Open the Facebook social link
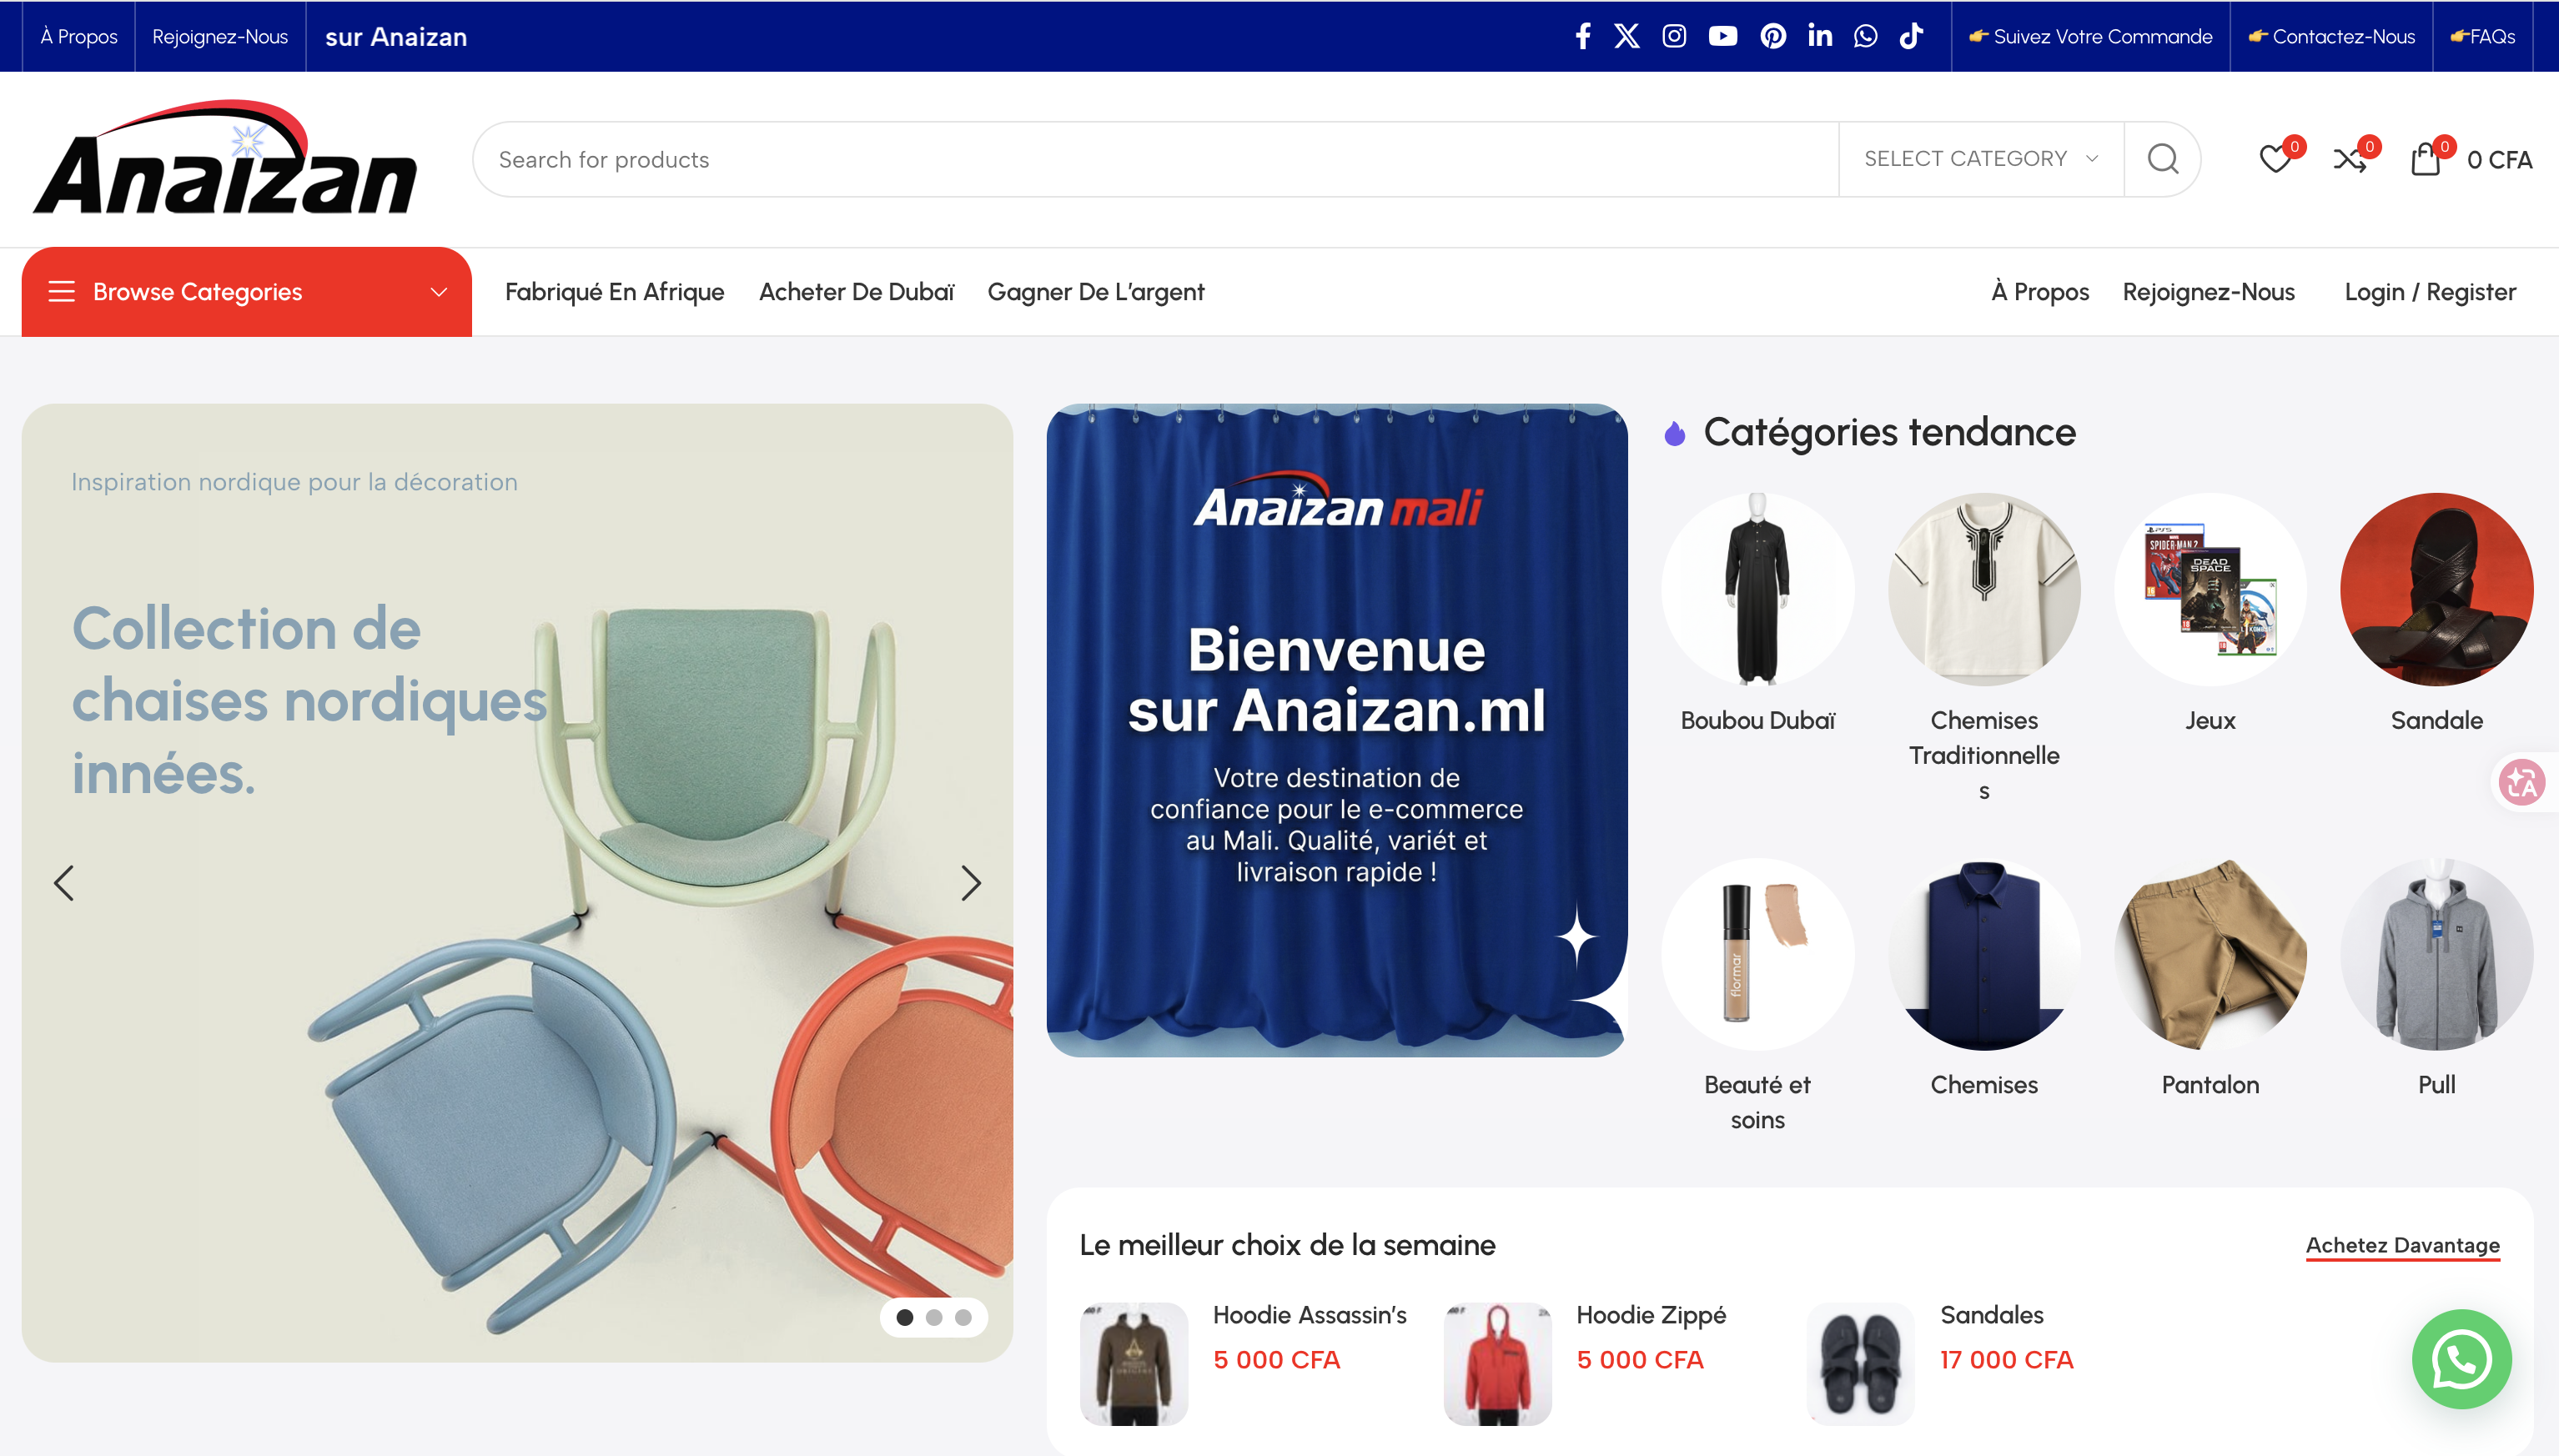 [x=1583, y=37]
